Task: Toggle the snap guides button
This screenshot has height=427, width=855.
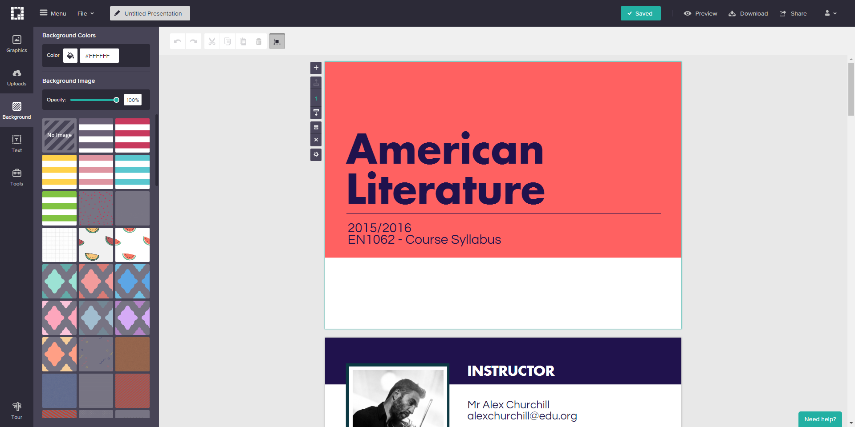Action: [277, 41]
